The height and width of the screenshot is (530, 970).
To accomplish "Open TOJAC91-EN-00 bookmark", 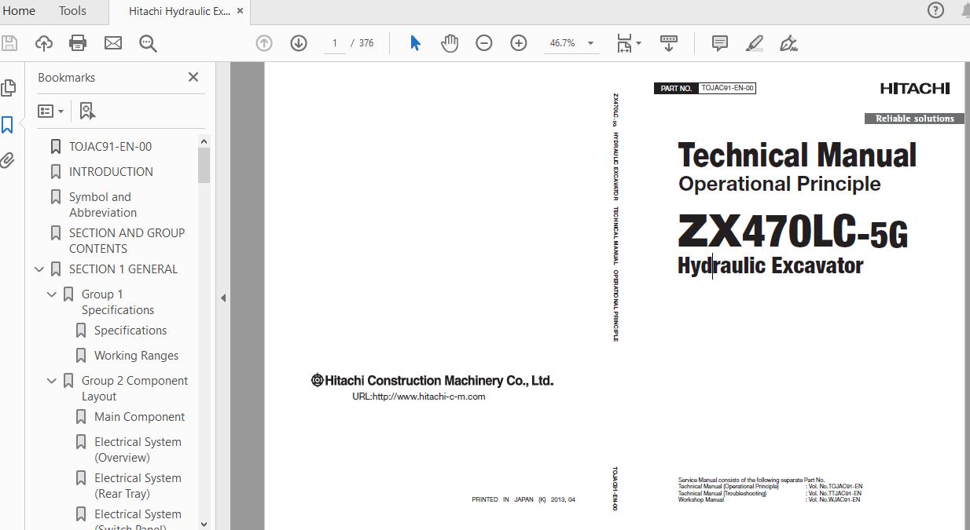I will 110,147.
